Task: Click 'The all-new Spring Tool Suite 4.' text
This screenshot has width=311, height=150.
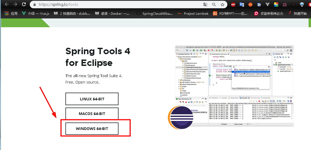Action: pyautogui.click(x=94, y=76)
